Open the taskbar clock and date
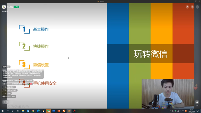 (x=192, y=111)
